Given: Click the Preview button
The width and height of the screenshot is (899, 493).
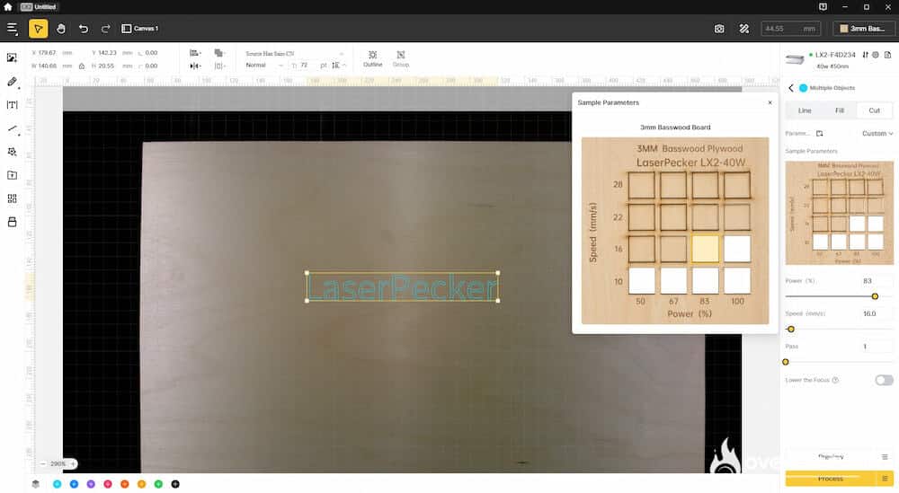Looking at the screenshot, I should point(831,457).
